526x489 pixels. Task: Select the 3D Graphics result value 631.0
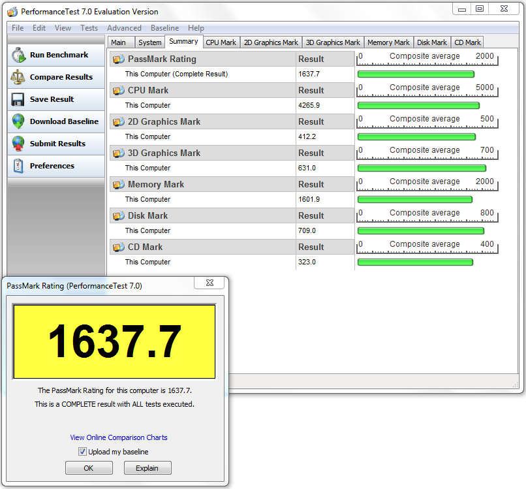tap(307, 168)
